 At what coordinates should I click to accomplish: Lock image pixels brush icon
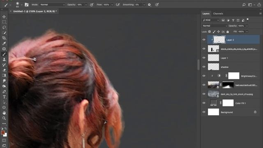pyautogui.click(x=214, y=32)
